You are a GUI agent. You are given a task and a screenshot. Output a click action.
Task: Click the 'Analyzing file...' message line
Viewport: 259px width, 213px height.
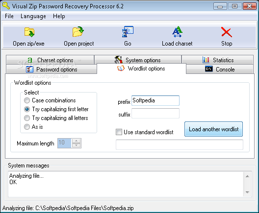coord(26,176)
